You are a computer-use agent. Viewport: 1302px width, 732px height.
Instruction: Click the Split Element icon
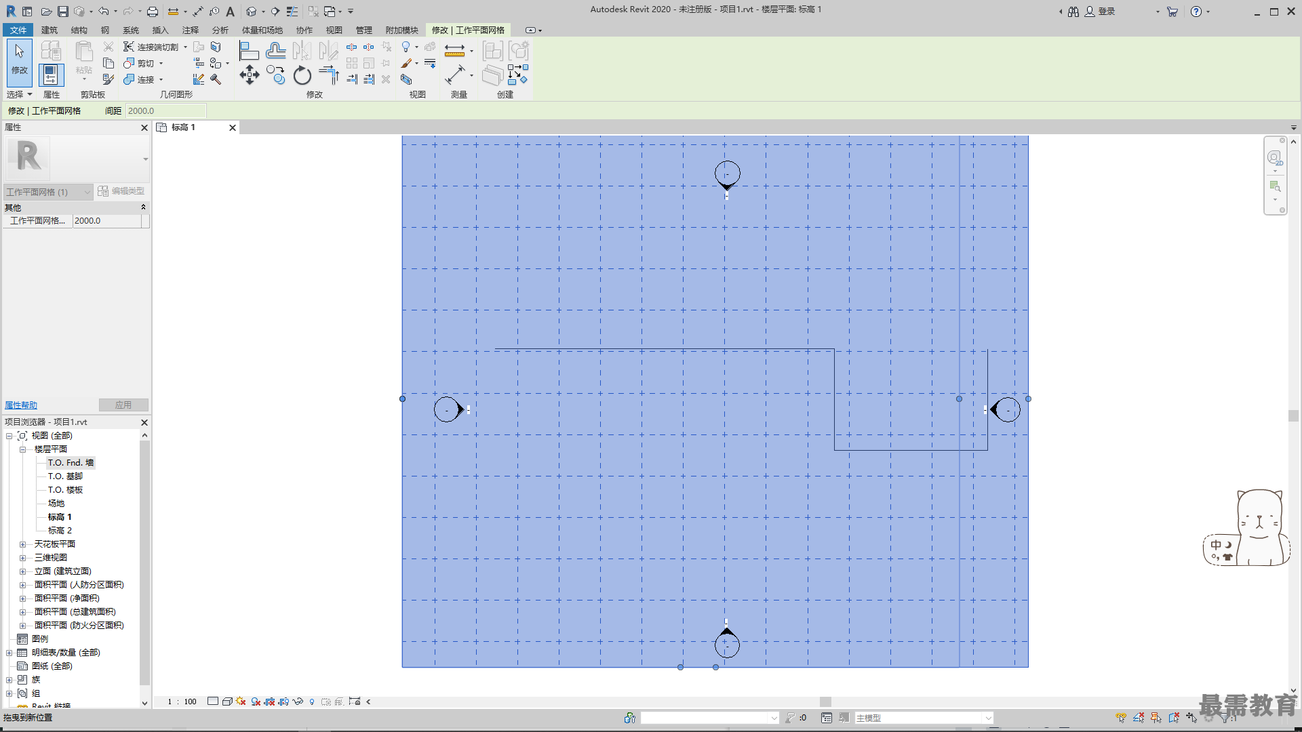pyautogui.click(x=351, y=47)
